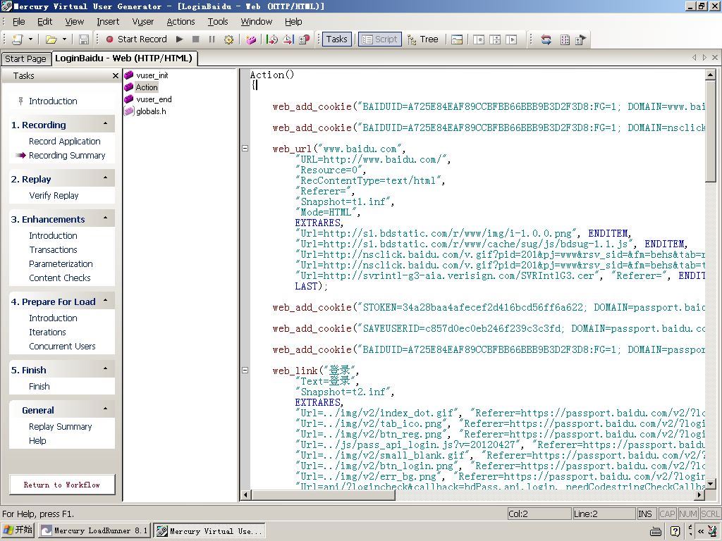Click the Stop square icon in toolbar
The height and width of the screenshot is (541, 722).
196,39
